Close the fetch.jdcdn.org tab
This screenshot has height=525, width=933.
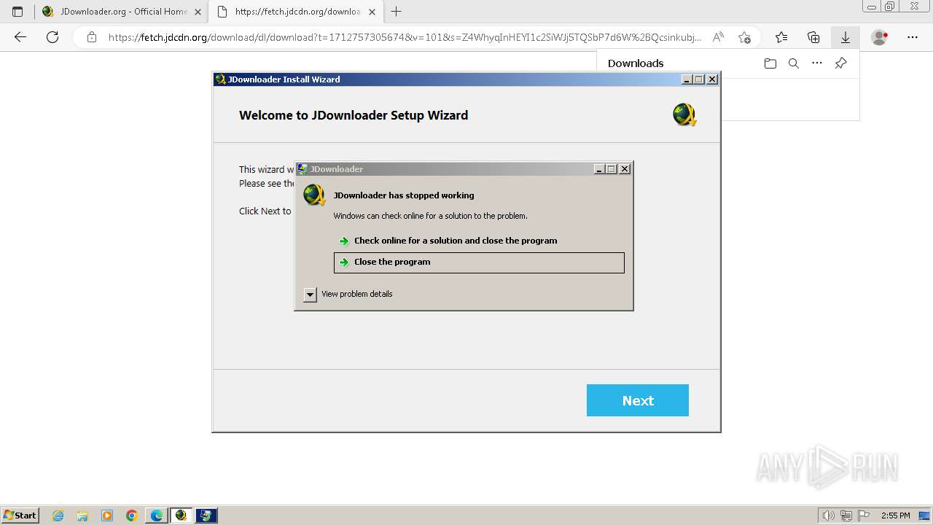coord(372,12)
